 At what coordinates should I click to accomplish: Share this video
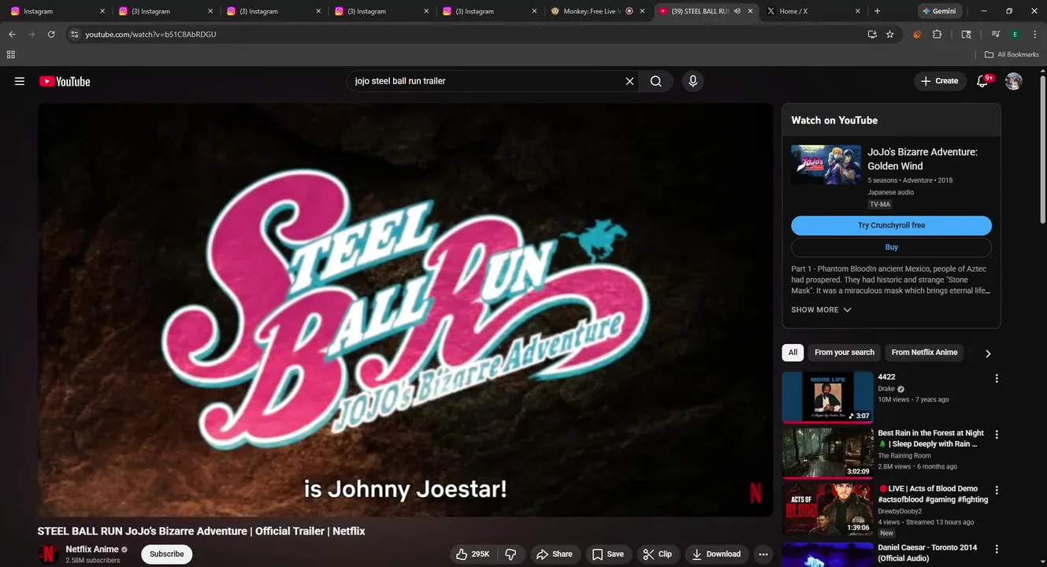(555, 554)
